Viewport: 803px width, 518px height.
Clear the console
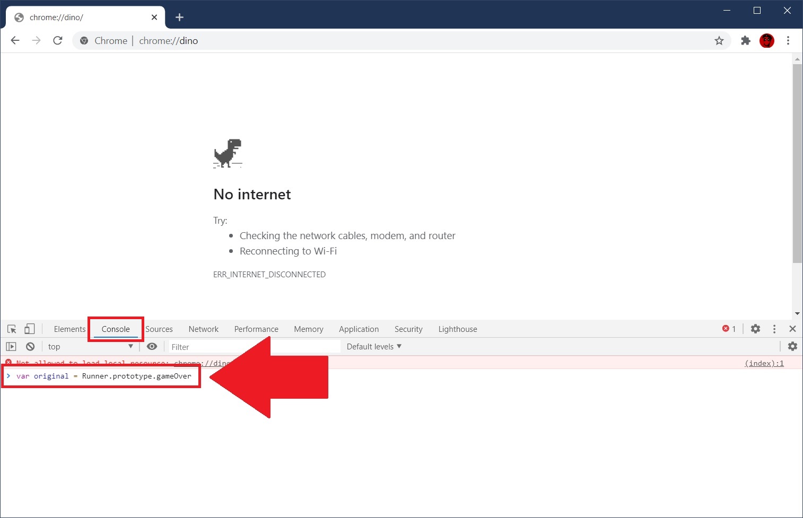30,347
